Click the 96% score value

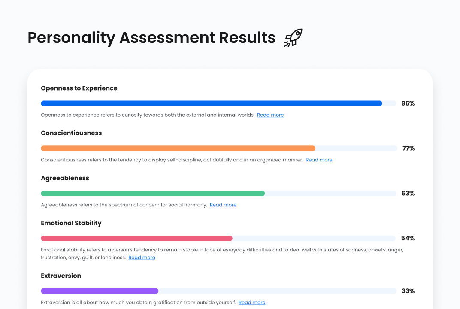coord(408,103)
